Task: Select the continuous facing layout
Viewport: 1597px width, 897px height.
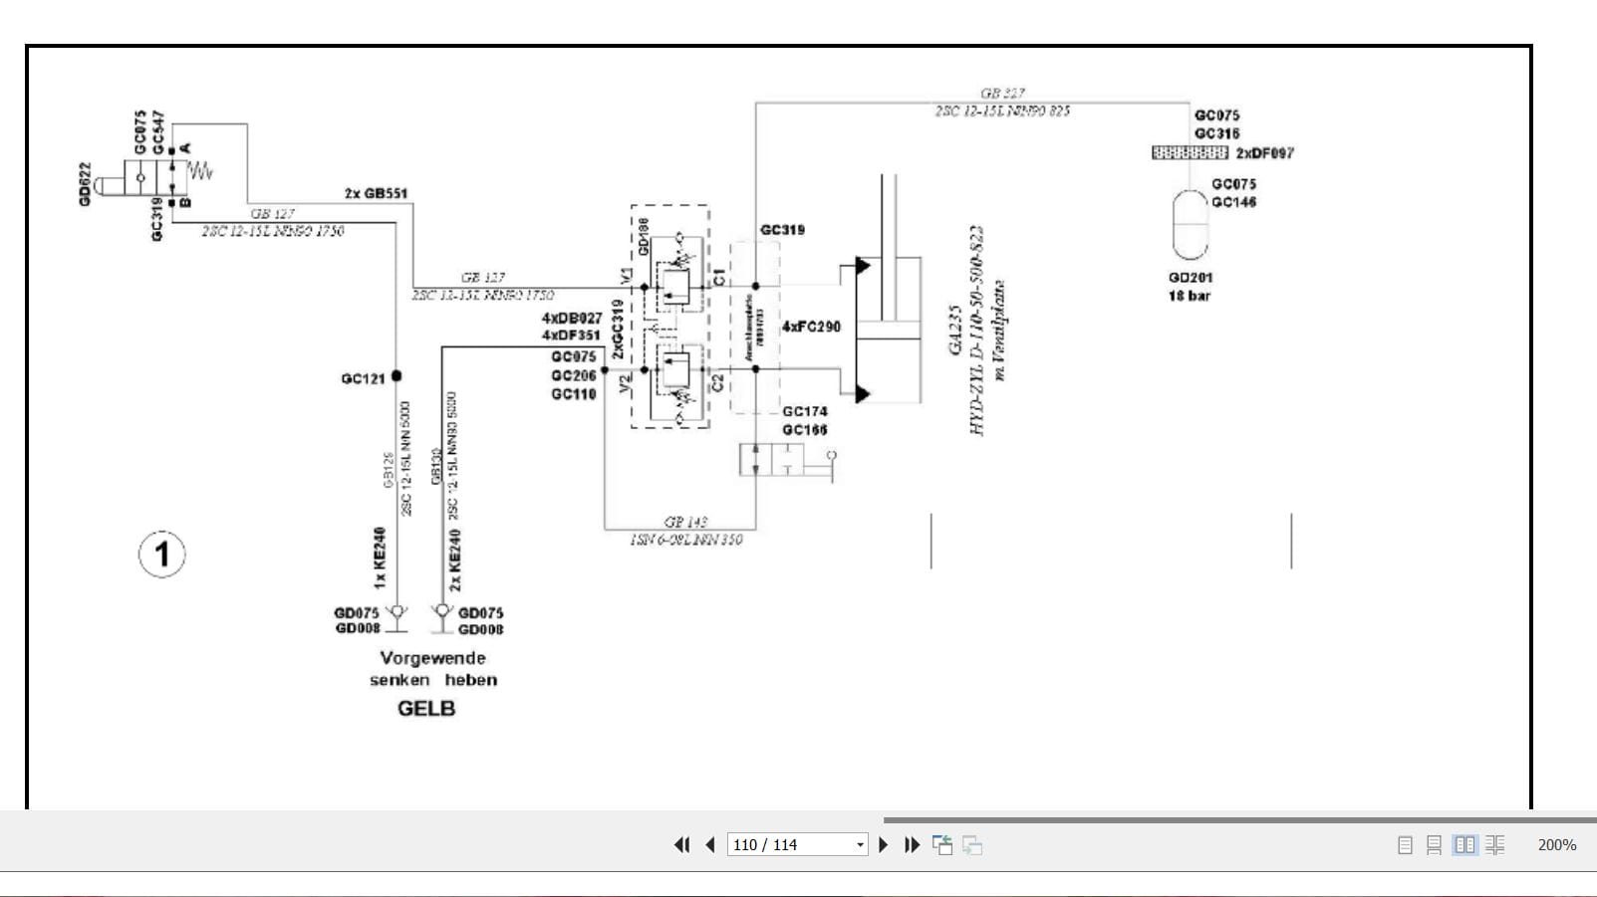Action: 1494,845
